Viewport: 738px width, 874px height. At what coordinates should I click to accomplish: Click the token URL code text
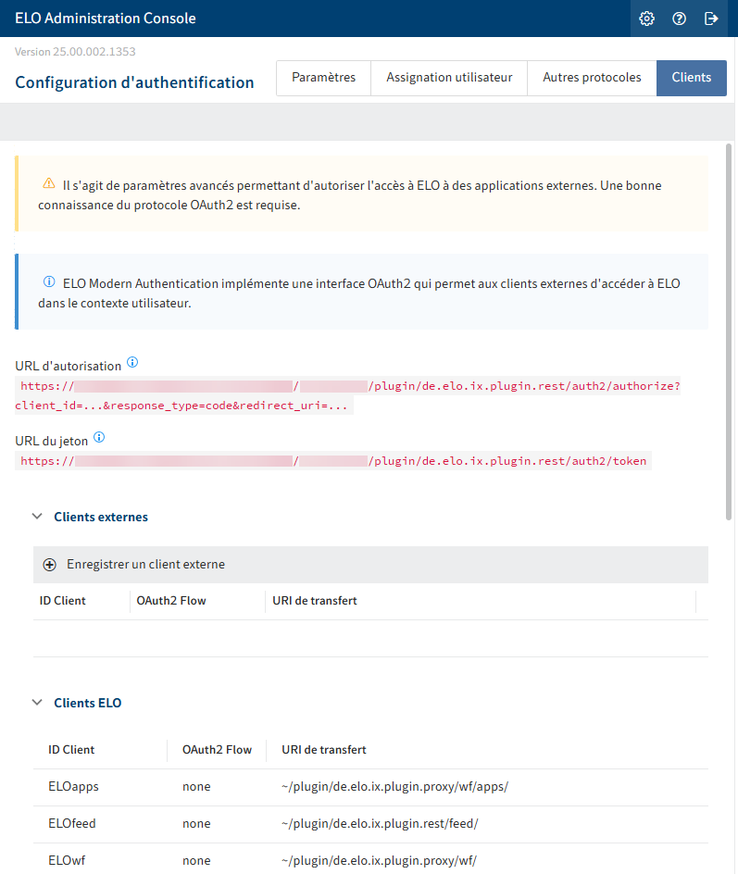click(x=333, y=461)
